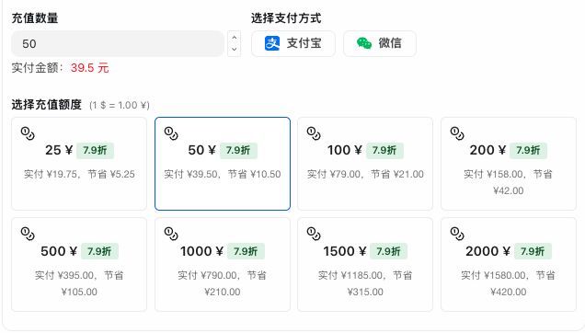
Task: Click the coin icon on 500 ¥ card
Action: click(28, 234)
